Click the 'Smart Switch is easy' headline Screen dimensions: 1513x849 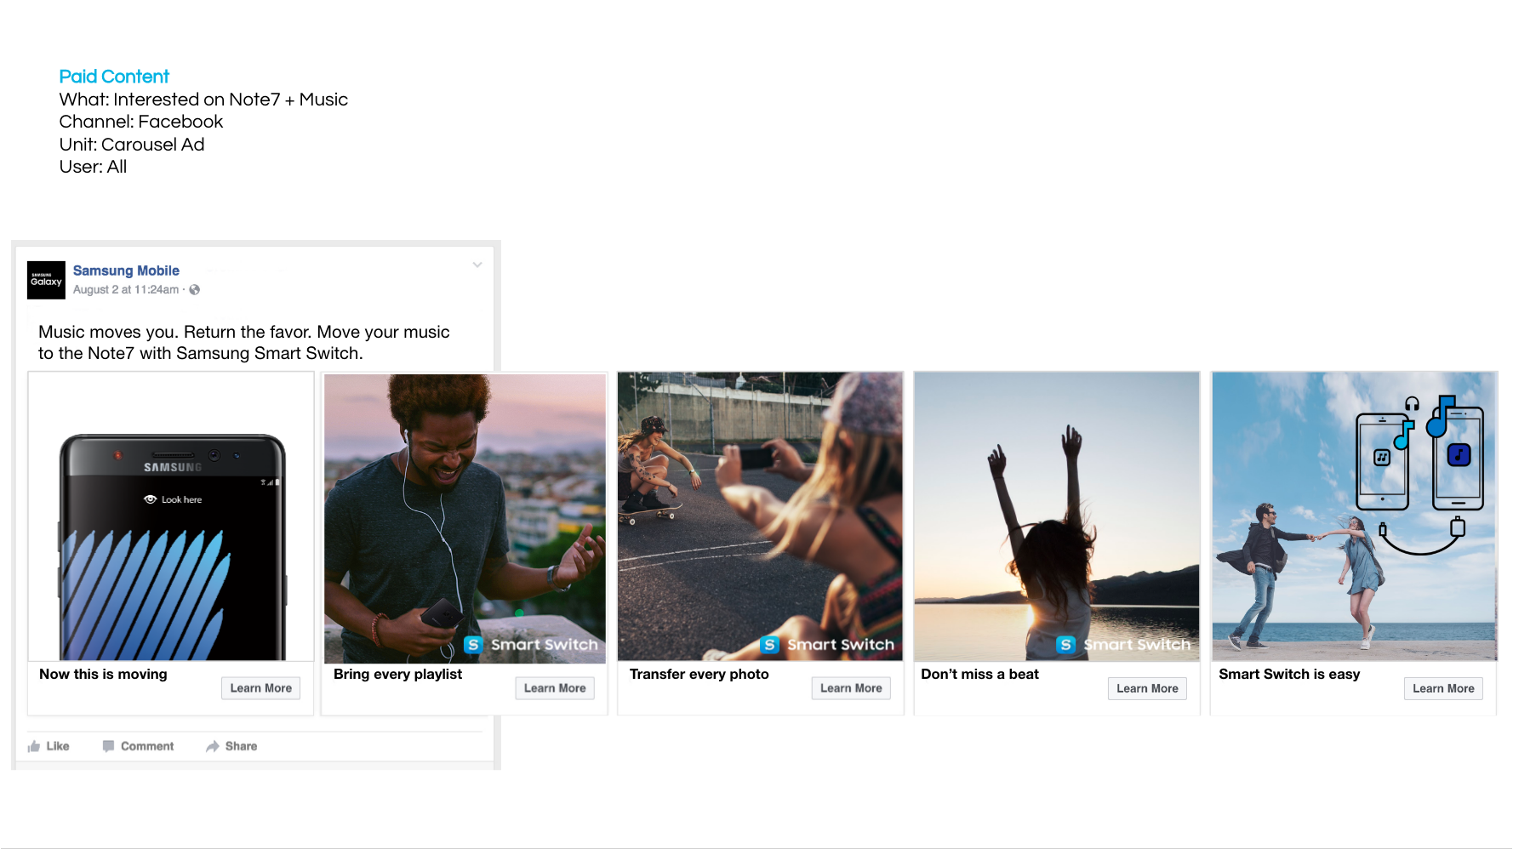pos(1289,674)
